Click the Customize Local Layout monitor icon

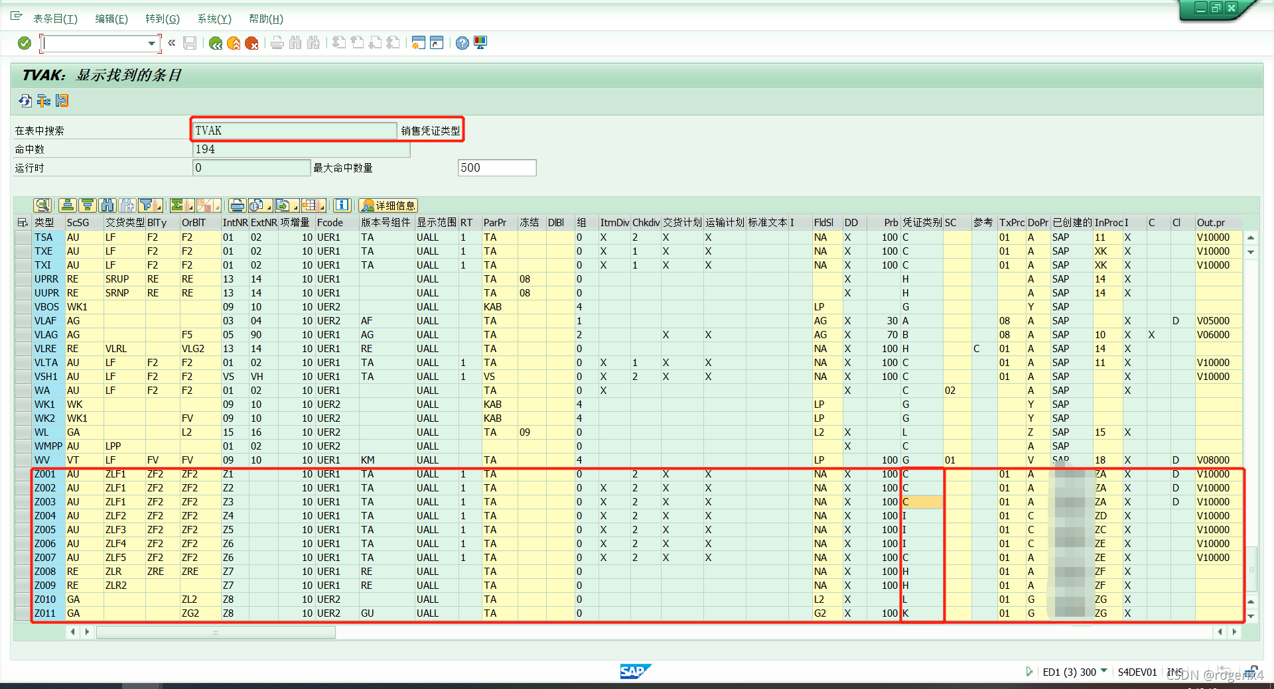pyautogui.click(x=480, y=43)
